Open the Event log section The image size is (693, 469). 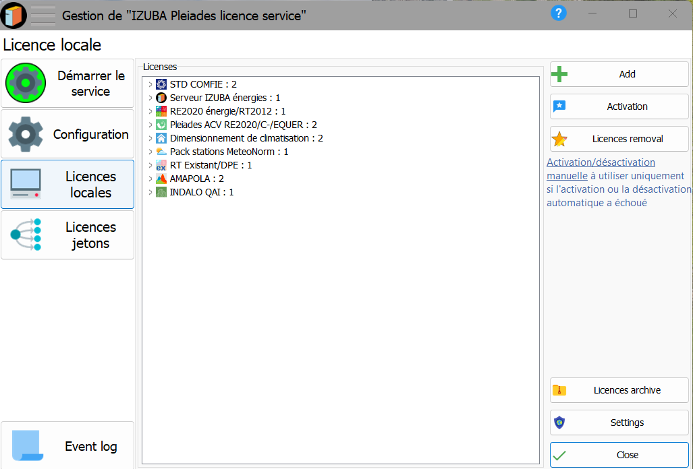[67, 445]
